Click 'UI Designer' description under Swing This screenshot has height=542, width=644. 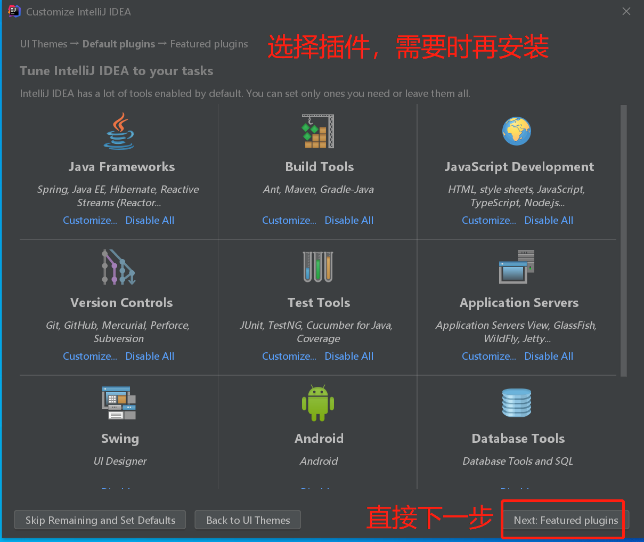(x=120, y=461)
